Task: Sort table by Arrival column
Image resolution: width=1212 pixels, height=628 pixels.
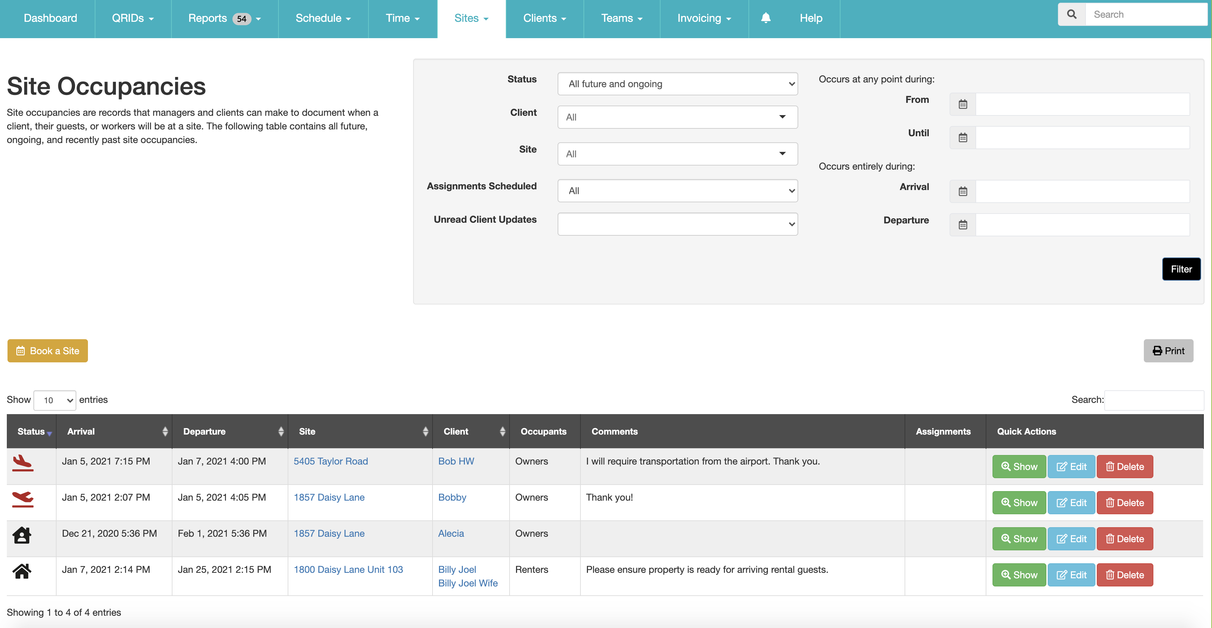Action: click(x=114, y=431)
